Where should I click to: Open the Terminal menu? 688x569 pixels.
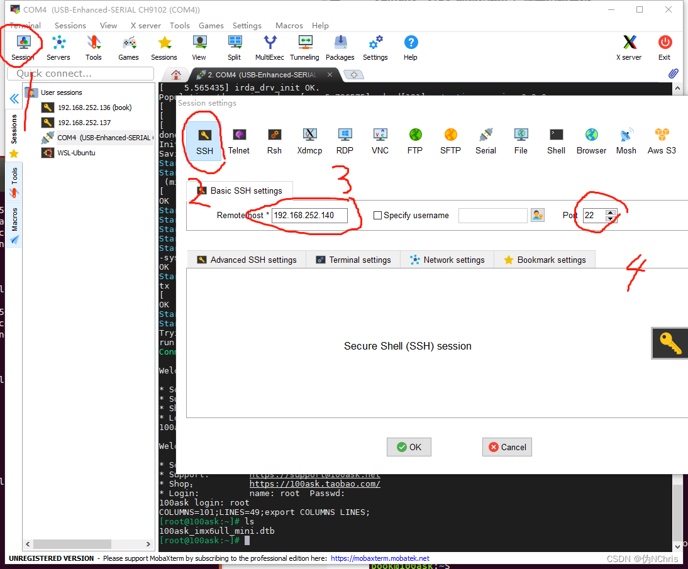[25, 25]
